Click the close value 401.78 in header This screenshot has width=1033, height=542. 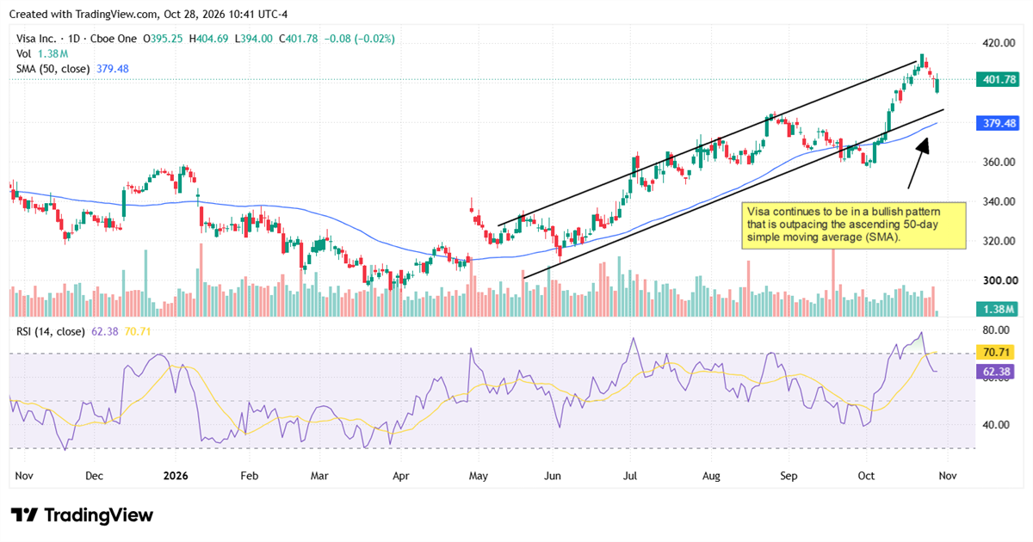(302, 39)
